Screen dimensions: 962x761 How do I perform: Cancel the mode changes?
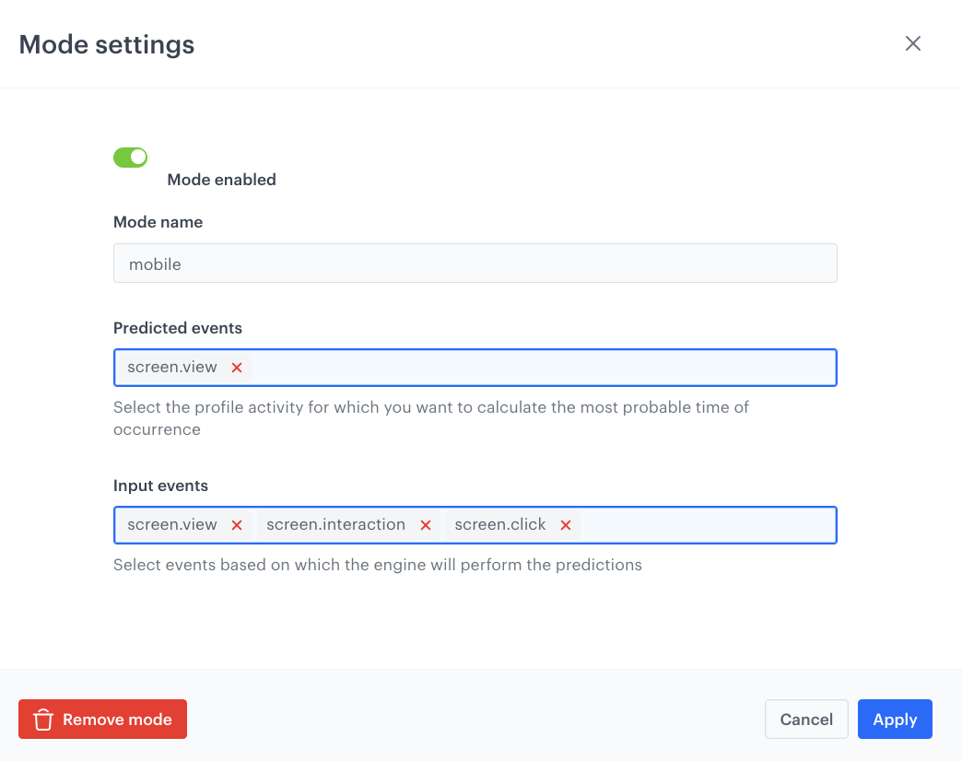pyautogui.click(x=805, y=719)
